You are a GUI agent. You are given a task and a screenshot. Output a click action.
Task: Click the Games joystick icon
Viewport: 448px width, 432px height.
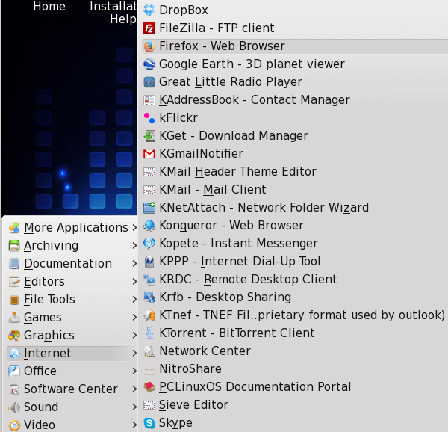pos(14,318)
